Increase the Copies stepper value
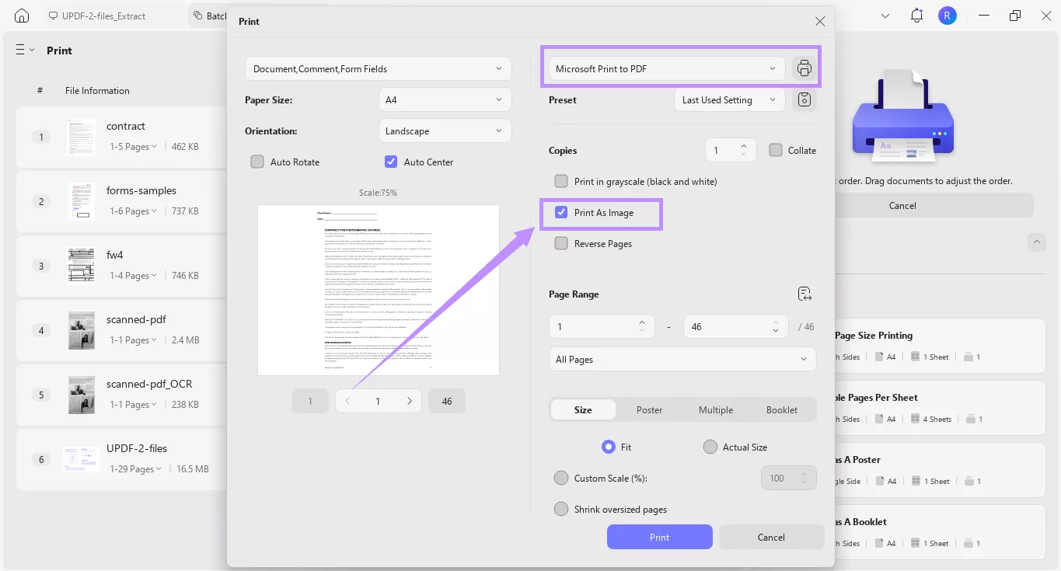 [x=744, y=145]
